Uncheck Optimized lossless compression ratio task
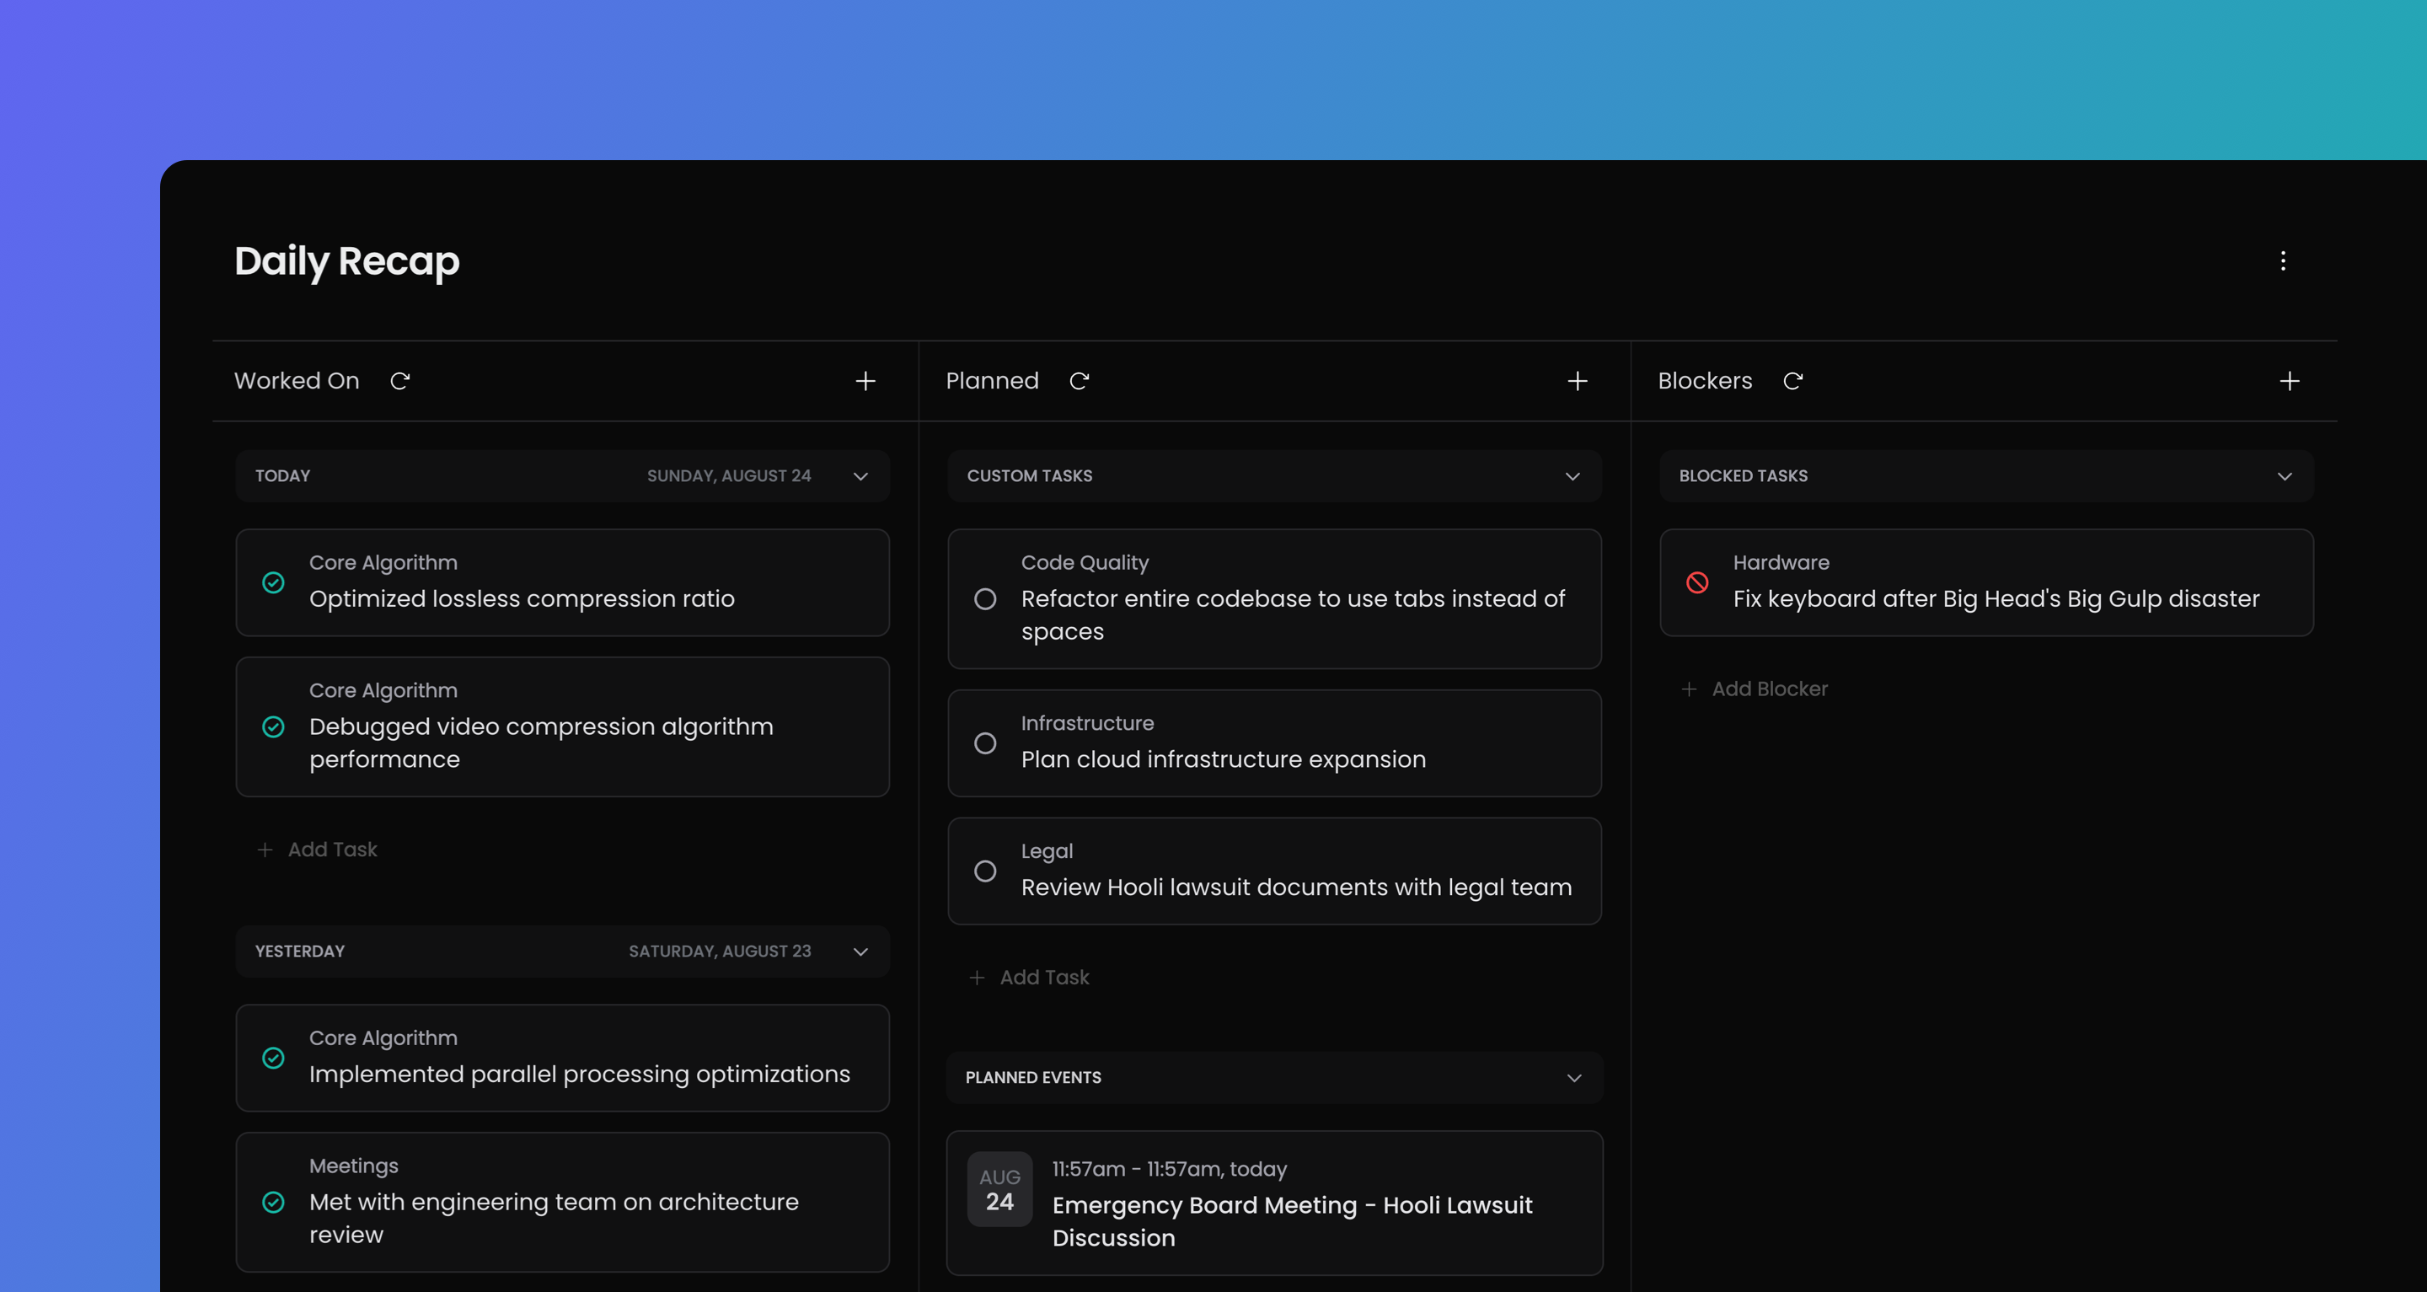 (273, 582)
